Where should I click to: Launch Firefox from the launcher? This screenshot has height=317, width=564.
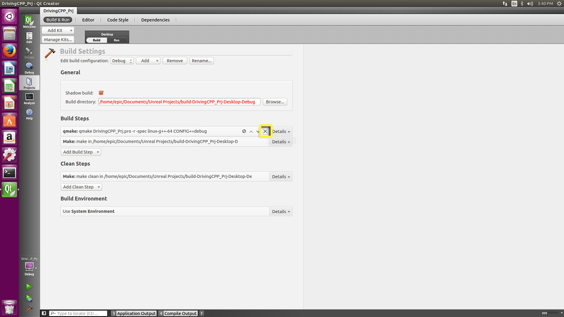[x=9, y=51]
